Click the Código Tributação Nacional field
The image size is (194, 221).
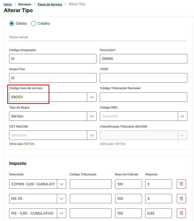tap(143, 97)
